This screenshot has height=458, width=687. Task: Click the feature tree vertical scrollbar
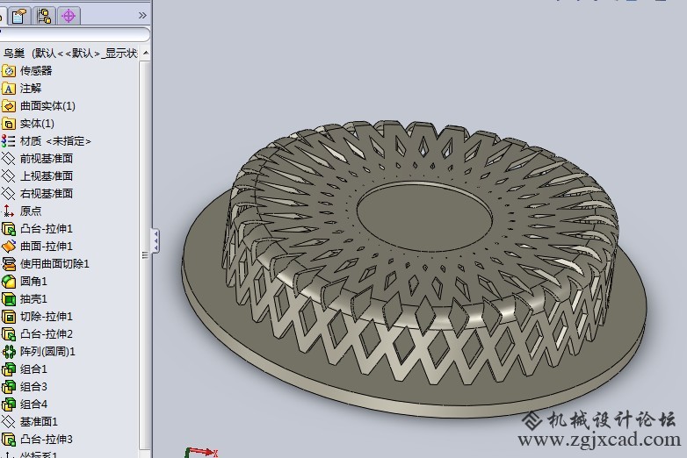[x=146, y=254]
